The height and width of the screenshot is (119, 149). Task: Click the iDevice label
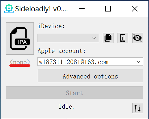[x=51, y=26]
